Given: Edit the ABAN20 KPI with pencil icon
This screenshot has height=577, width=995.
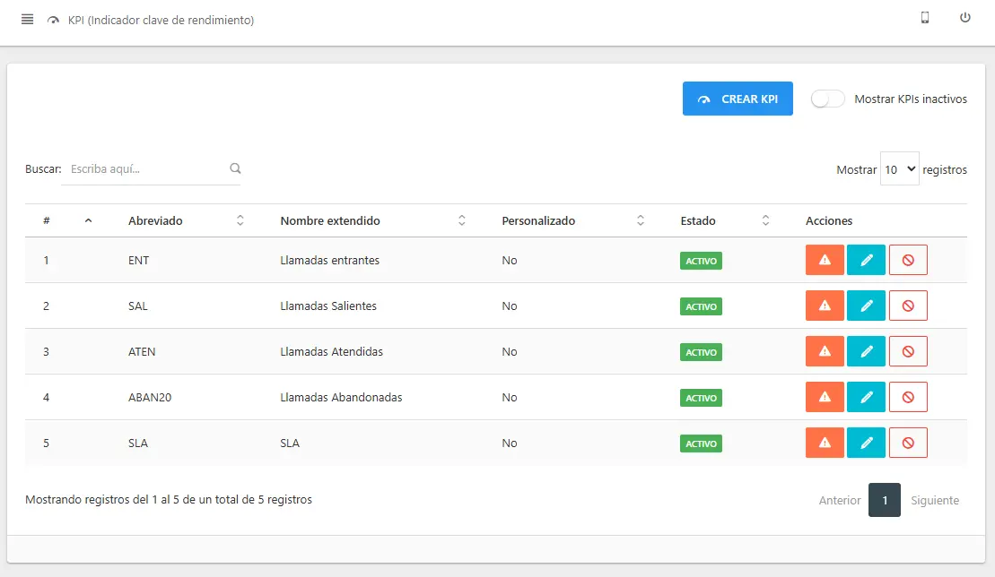Looking at the screenshot, I should click(866, 397).
